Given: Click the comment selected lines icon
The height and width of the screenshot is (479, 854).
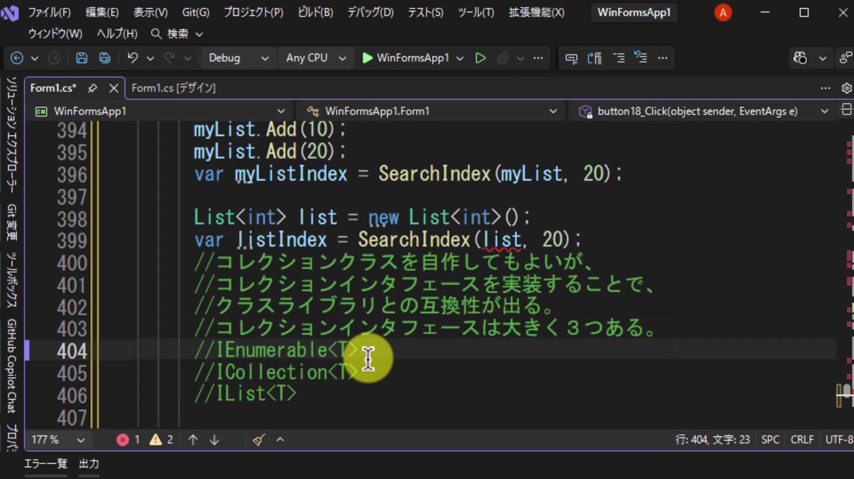Looking at the screenshot, I should (x=619, y=58).
